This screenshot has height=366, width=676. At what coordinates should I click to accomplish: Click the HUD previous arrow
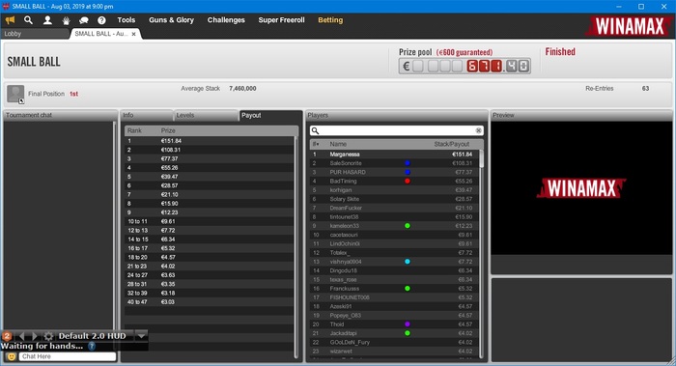[21, 336]
